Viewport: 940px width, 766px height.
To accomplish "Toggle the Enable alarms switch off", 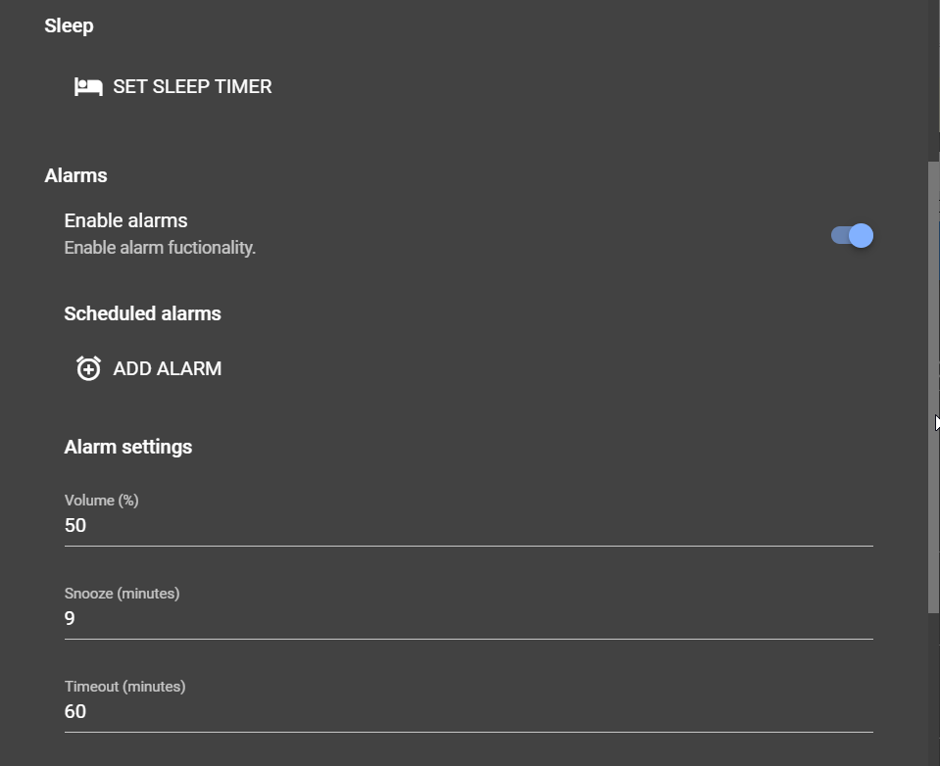I will tap(852, 236).
